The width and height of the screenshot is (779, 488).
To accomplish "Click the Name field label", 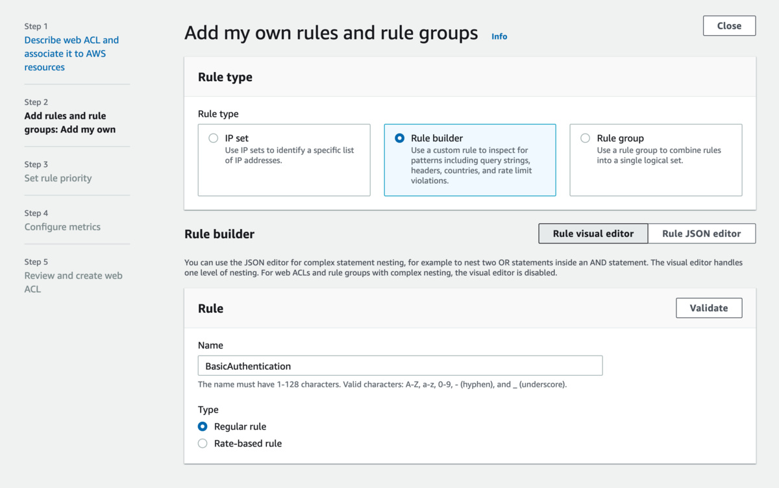I will tap(210, 345).
